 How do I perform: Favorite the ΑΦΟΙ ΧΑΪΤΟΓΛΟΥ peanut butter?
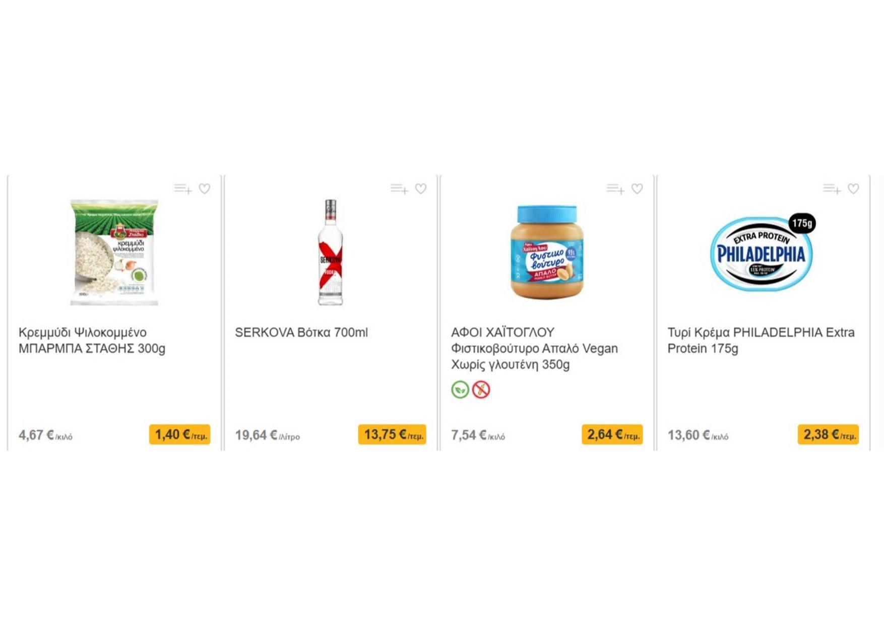[x=637, y=189]
